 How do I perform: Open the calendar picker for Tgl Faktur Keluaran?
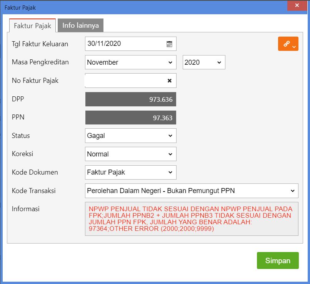(x=169, y=44)
